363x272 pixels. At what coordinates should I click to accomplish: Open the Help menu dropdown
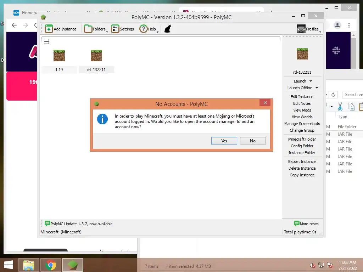[149, 29]
